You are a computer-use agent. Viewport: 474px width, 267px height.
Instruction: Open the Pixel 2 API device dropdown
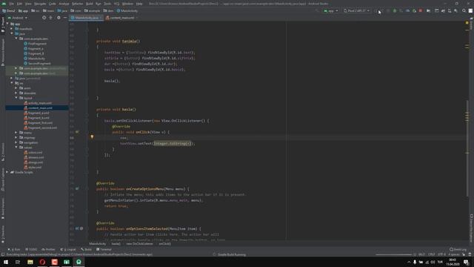click(x=356, y=10)
